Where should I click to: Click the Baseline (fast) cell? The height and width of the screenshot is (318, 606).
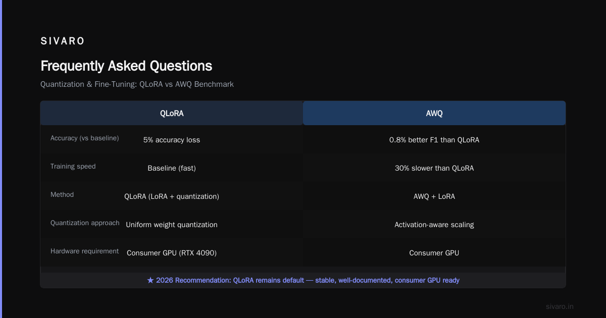(x=172, y=168)
